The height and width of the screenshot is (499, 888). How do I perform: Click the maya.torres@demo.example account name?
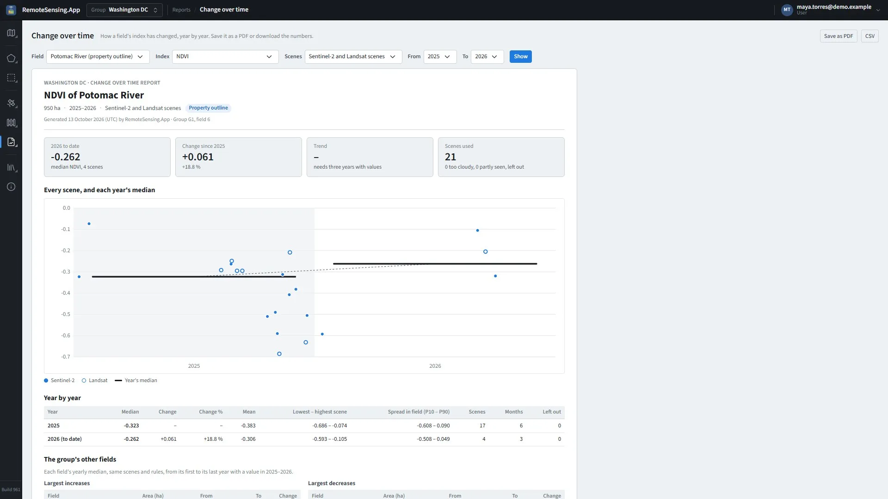tap(834, 7)
